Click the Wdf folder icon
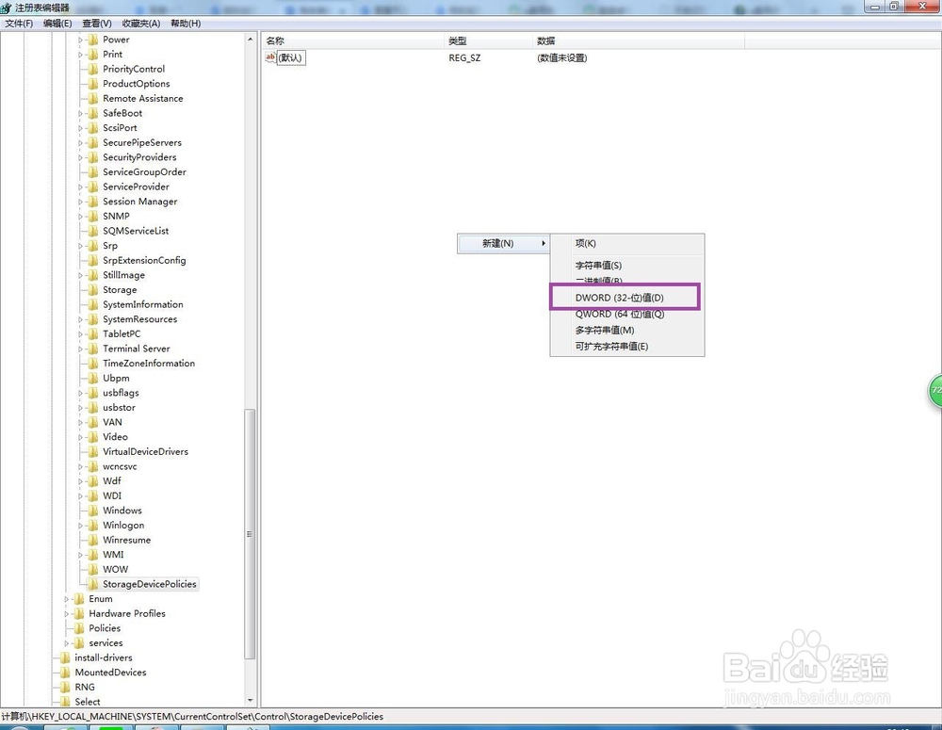Viewport: 942px width, 730px height. click(x=92, y=481)
